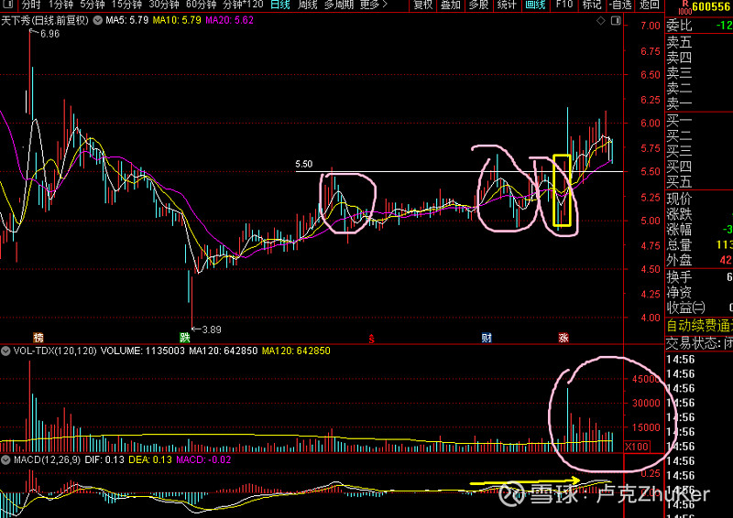
Task: Click the orange 榜 event marker
Action: tap(38, 337)
